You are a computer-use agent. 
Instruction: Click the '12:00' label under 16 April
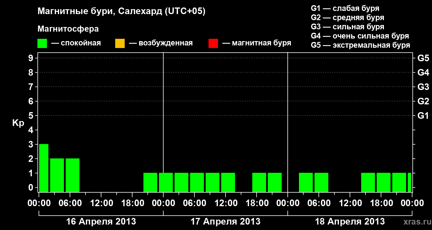coord(101,203)
